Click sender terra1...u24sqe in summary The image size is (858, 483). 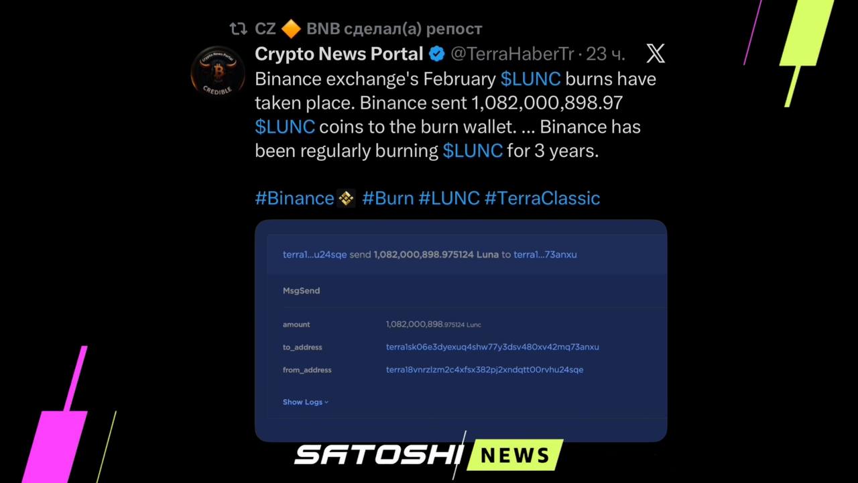pyautogui.click(x=315, y=254)
